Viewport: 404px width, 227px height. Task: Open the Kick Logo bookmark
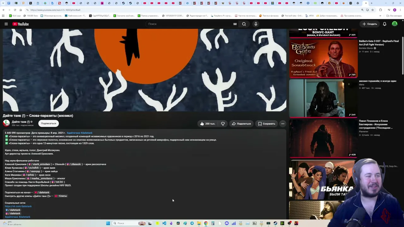pyautogui.click(x=15, y=15)
